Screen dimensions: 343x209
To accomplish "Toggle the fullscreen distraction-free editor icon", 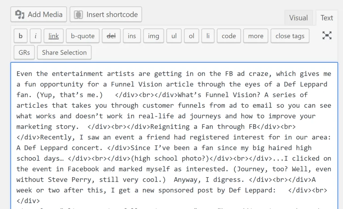I will click(x=327, y=36).
